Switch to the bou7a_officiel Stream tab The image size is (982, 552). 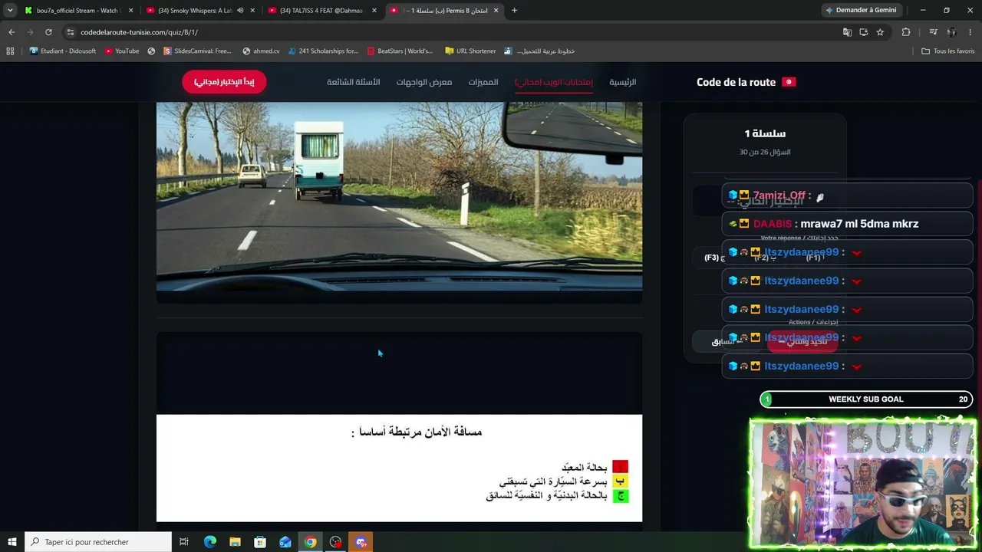click(78, 11)
